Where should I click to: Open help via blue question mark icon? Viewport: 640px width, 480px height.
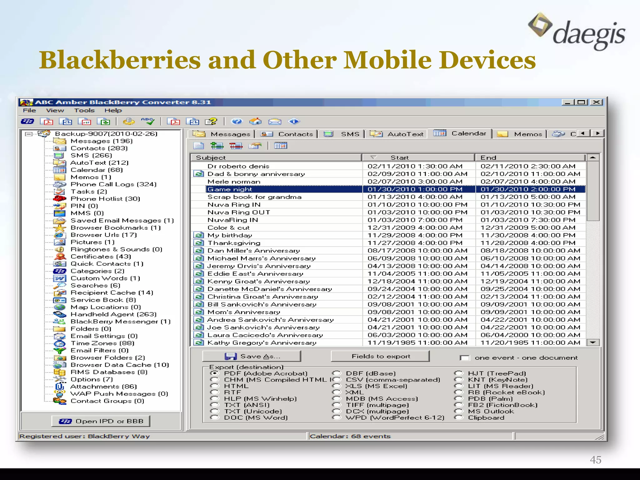point(237,121)
